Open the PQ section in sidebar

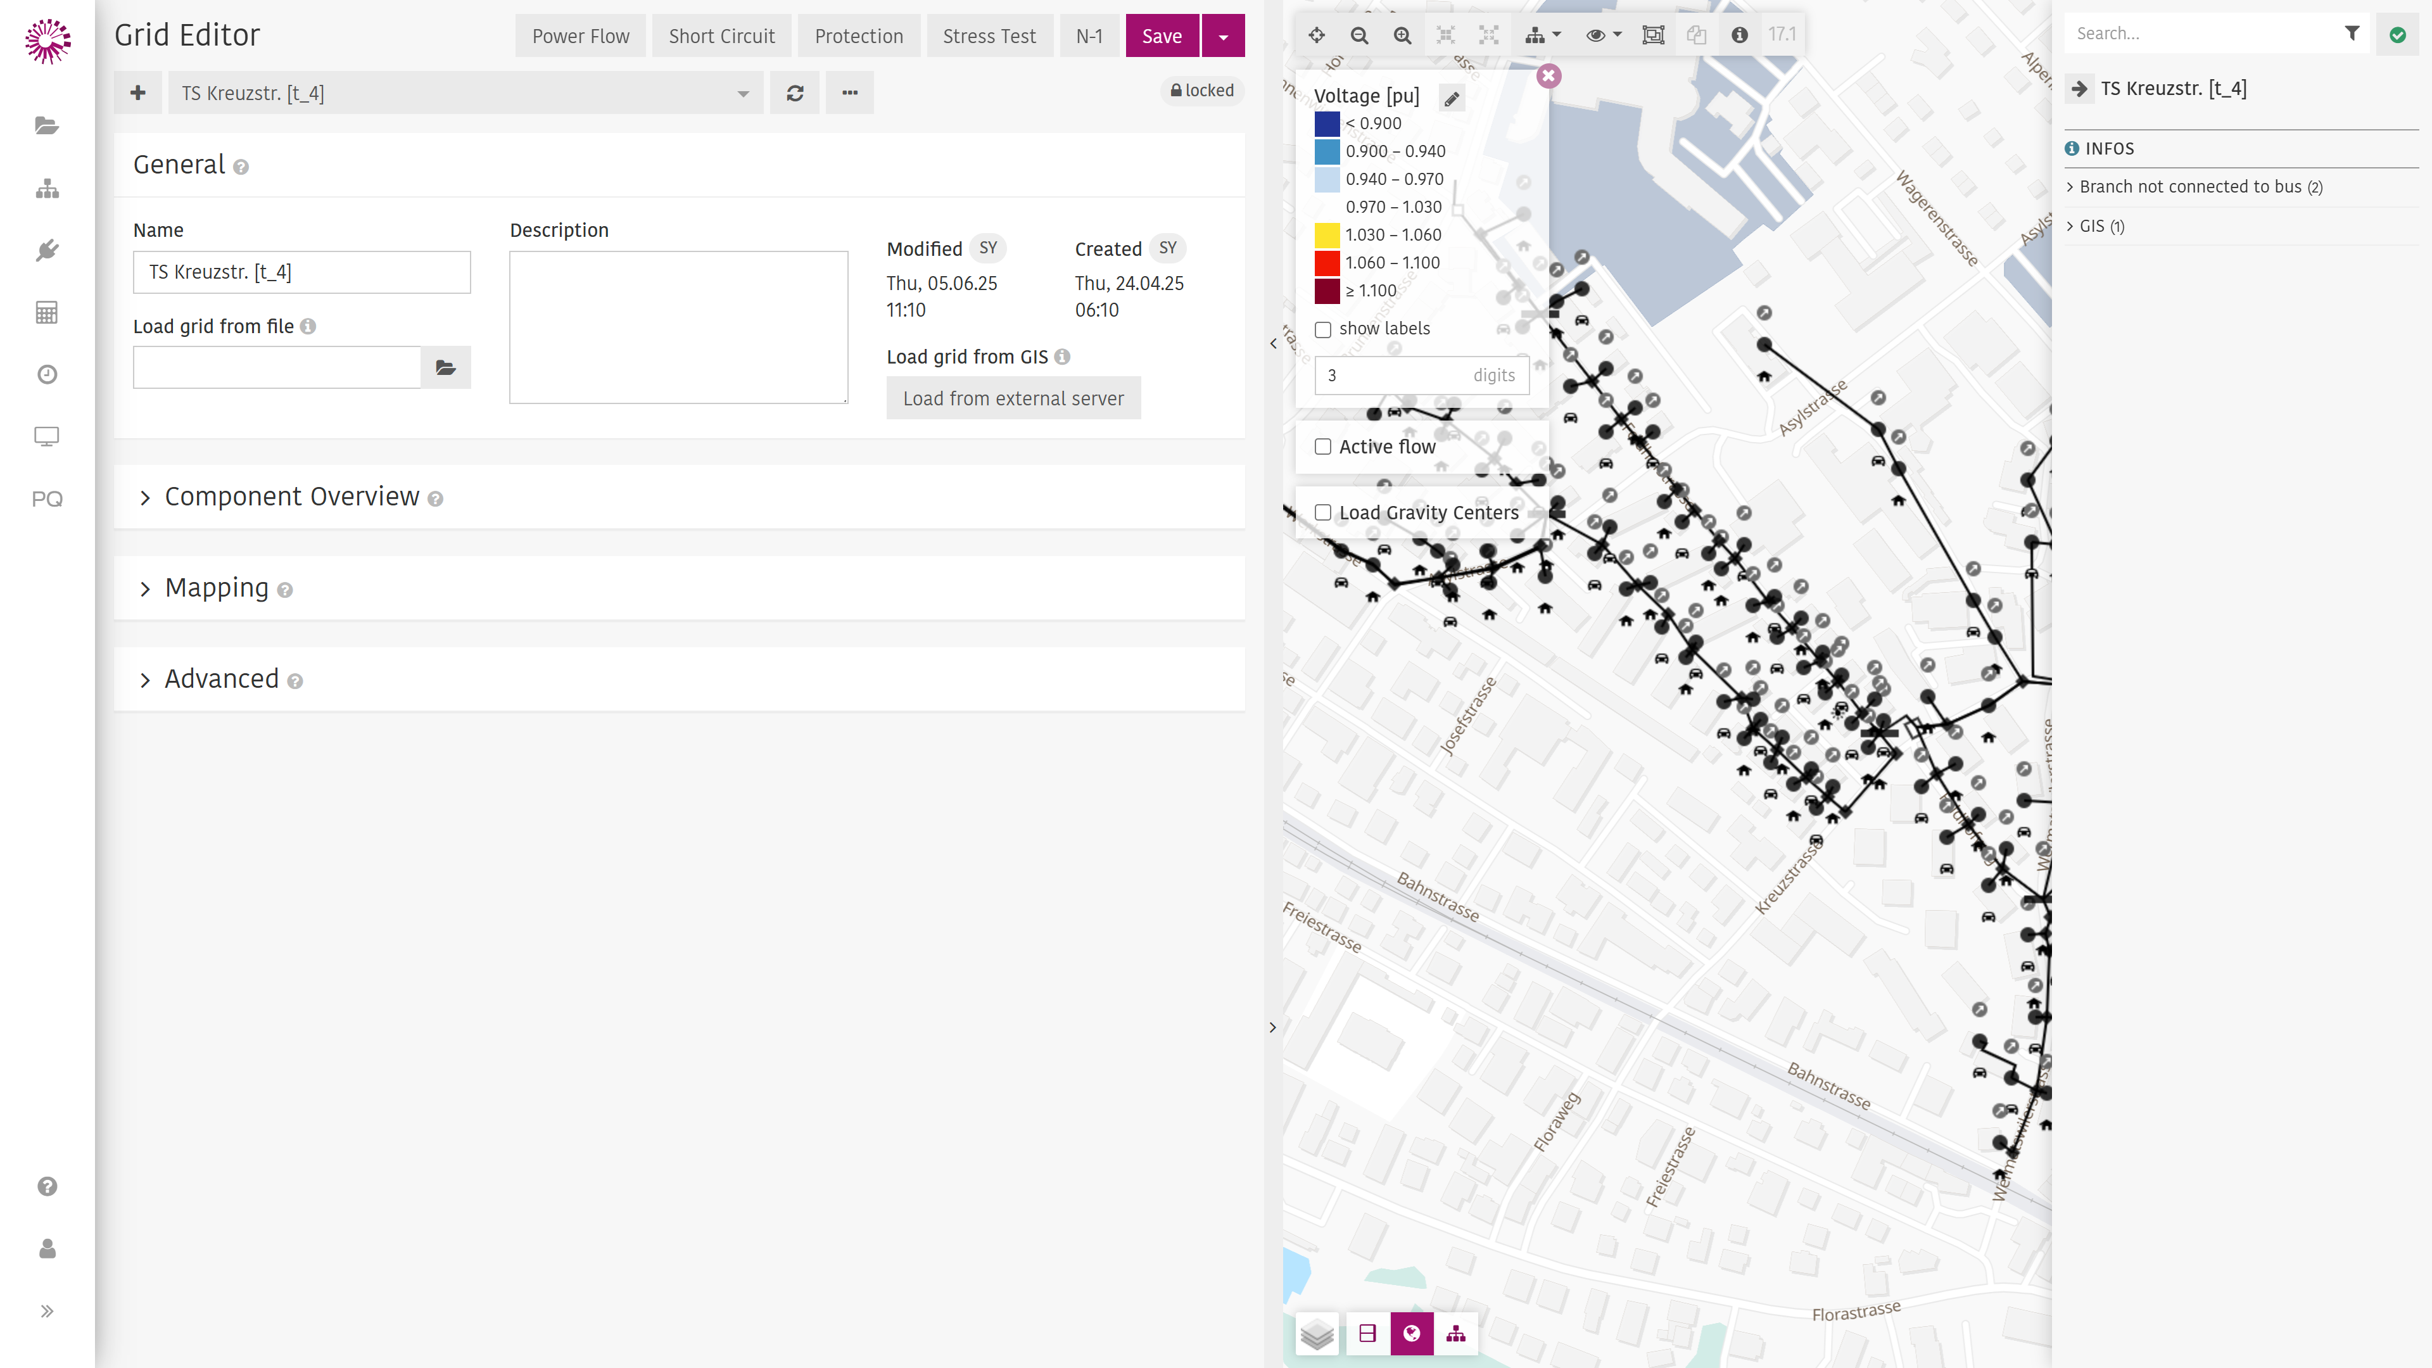47,498
